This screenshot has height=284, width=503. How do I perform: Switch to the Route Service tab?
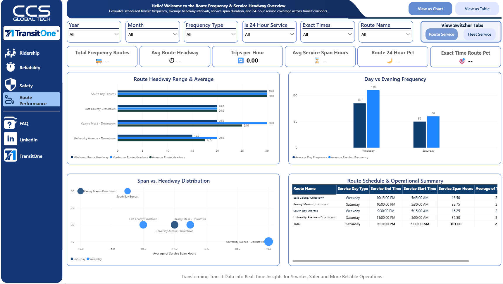point(441,34)
